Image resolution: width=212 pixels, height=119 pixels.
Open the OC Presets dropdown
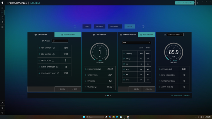point(60,41)
